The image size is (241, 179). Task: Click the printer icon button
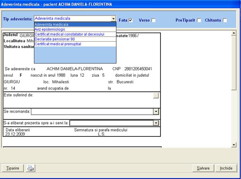click(x=31, y=168)
